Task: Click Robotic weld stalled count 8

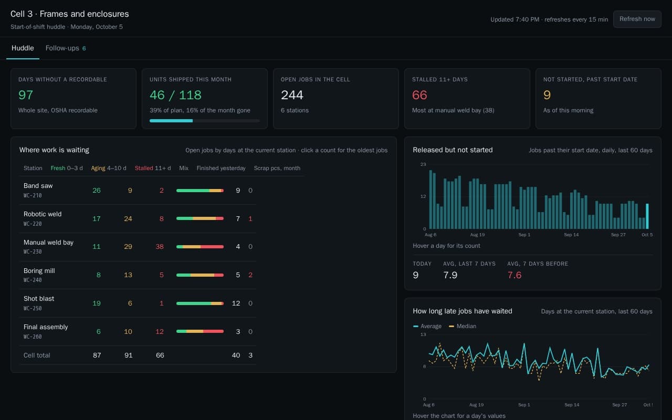Action: click(x=162, y=218)
